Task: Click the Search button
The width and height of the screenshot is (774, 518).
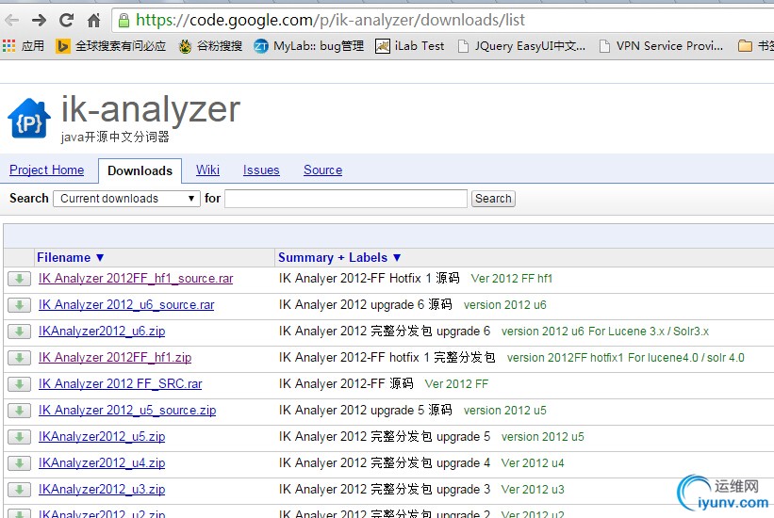Action: tap(493, 199)
